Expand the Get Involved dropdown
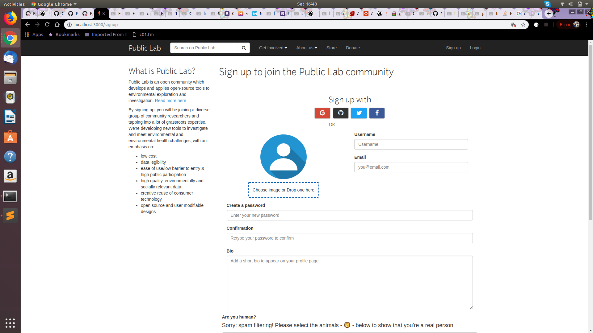The width and height of the screenshot is (593, 333). (273, 48)
